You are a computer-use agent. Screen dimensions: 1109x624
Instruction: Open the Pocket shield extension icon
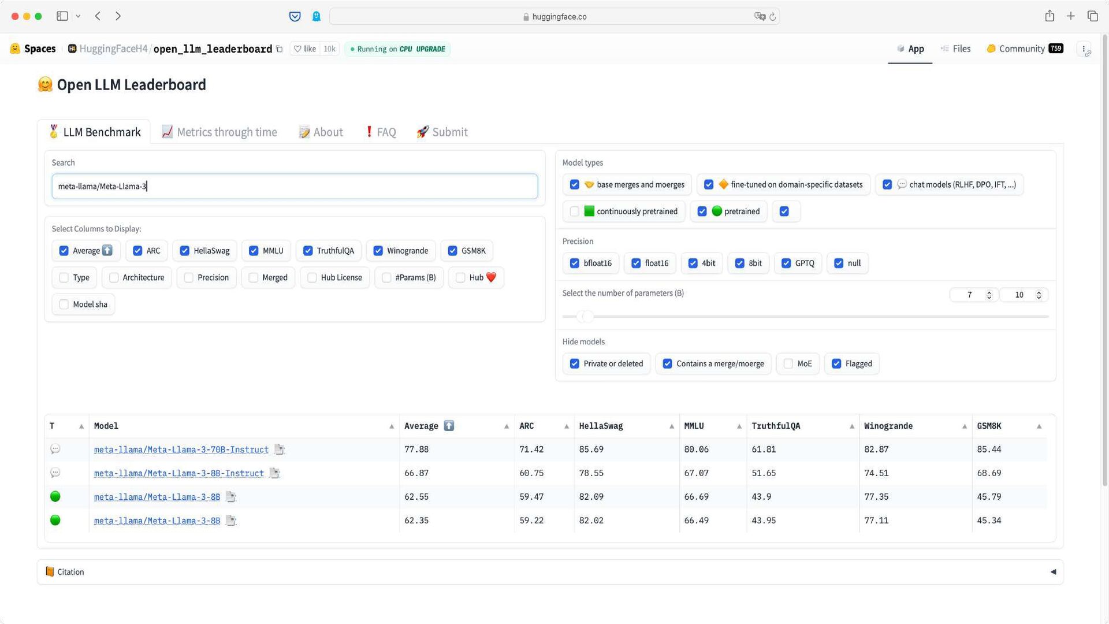295,16
